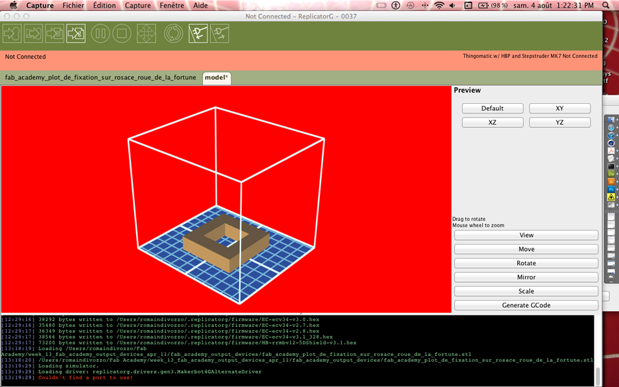The width and height of the screenshot is (619, 387).
Task: Open Spotlight search magnifier icon
Action: click(605, 5)
